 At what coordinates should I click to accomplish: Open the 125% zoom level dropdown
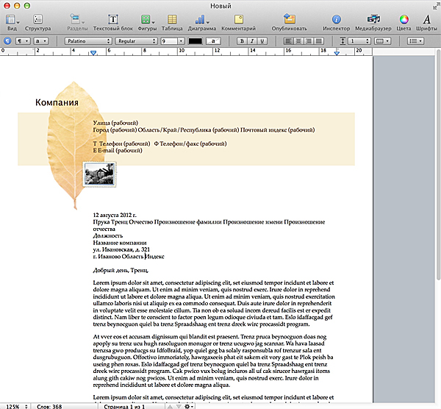pos(15,405)
